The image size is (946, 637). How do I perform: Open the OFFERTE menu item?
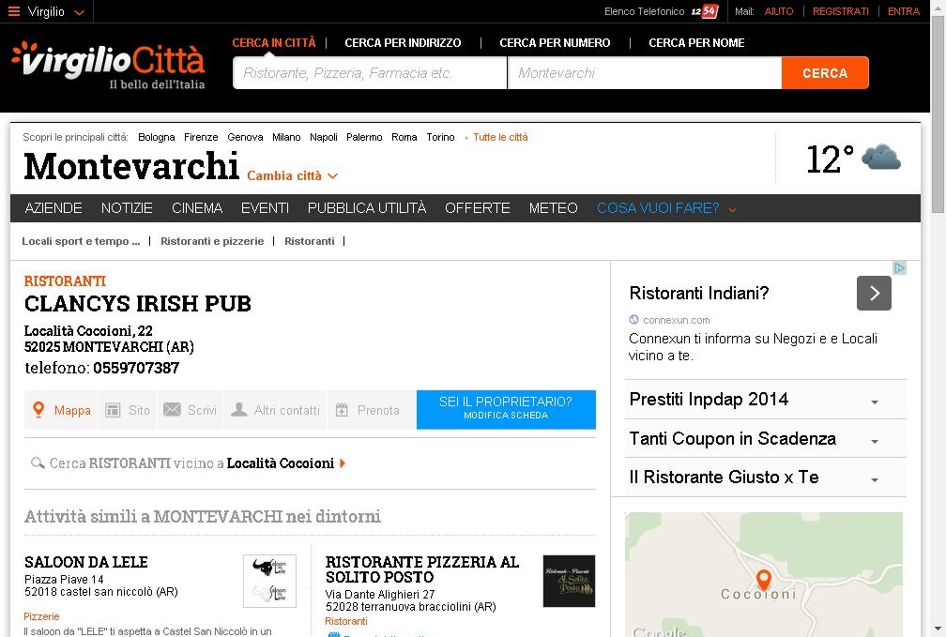[x=477, y=208]
